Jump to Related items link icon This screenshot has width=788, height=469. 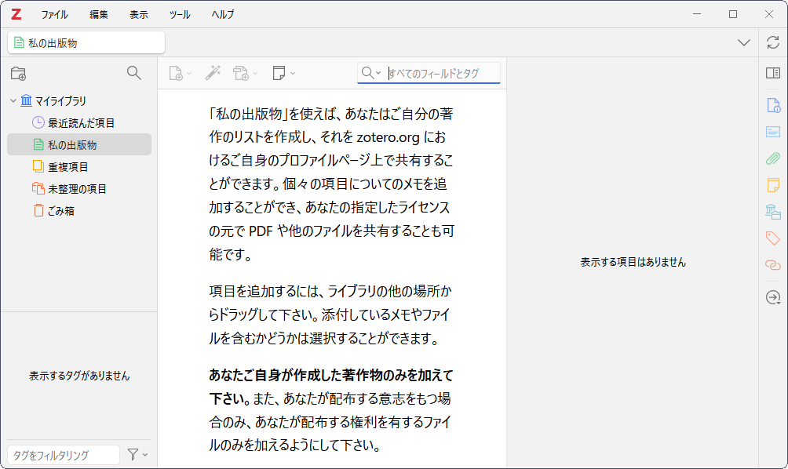click(773, 264)
